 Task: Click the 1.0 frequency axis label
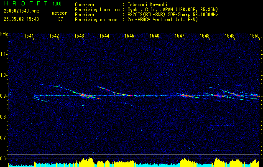coord(3,76)
